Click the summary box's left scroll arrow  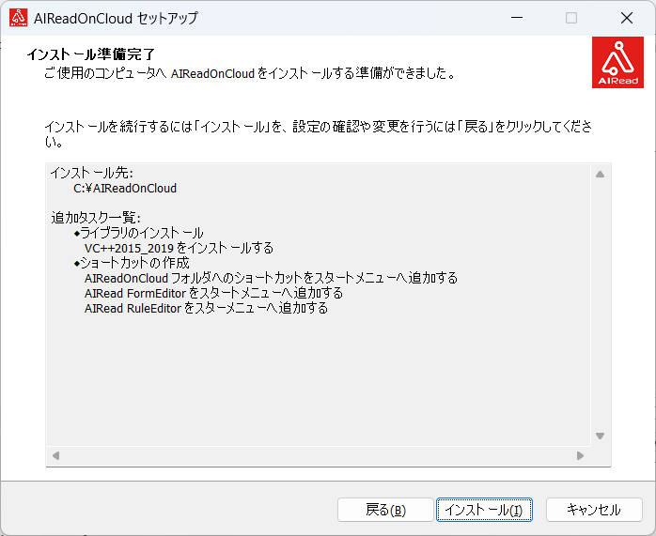(x=55, y=455)
